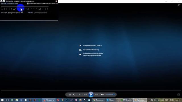Skip to the next track

coord(97,94)
